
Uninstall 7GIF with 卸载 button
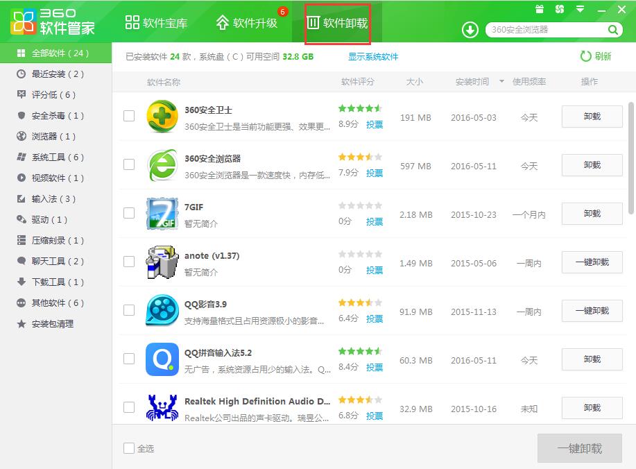(x=592, y=214)
